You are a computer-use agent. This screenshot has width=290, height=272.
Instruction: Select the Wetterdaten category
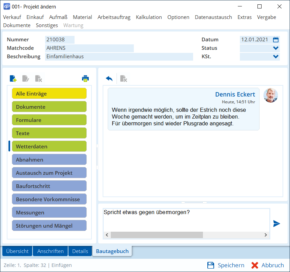pyautogui.click(x=49, y=146)
